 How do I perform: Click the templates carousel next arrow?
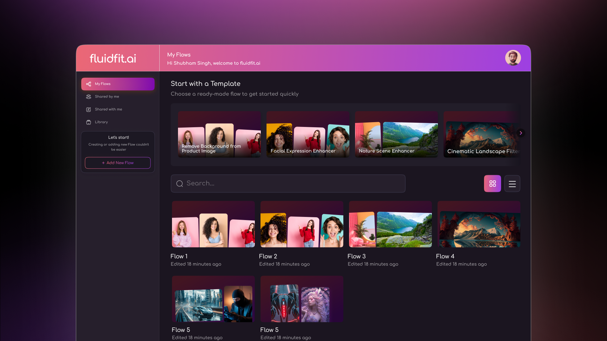point(521,133)
